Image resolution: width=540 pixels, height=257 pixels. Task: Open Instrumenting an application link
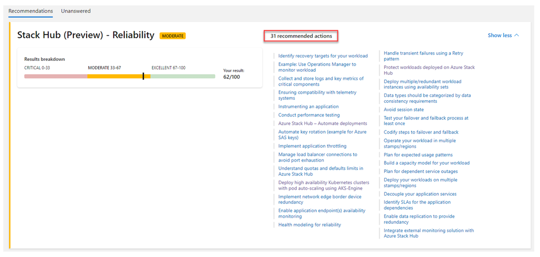pos(308,107)
